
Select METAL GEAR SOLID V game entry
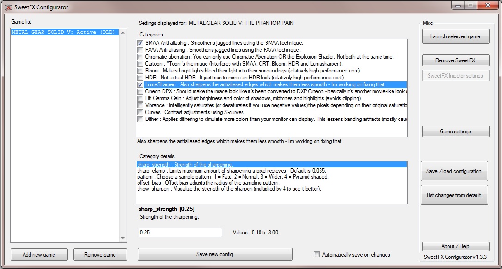click(65, 32)
